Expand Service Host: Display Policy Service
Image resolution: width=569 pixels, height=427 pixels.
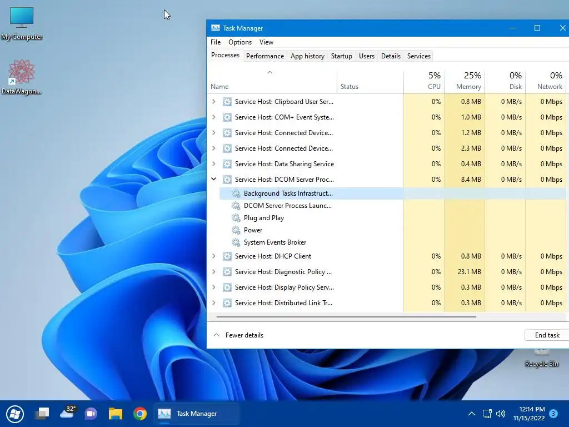[214, 287]
